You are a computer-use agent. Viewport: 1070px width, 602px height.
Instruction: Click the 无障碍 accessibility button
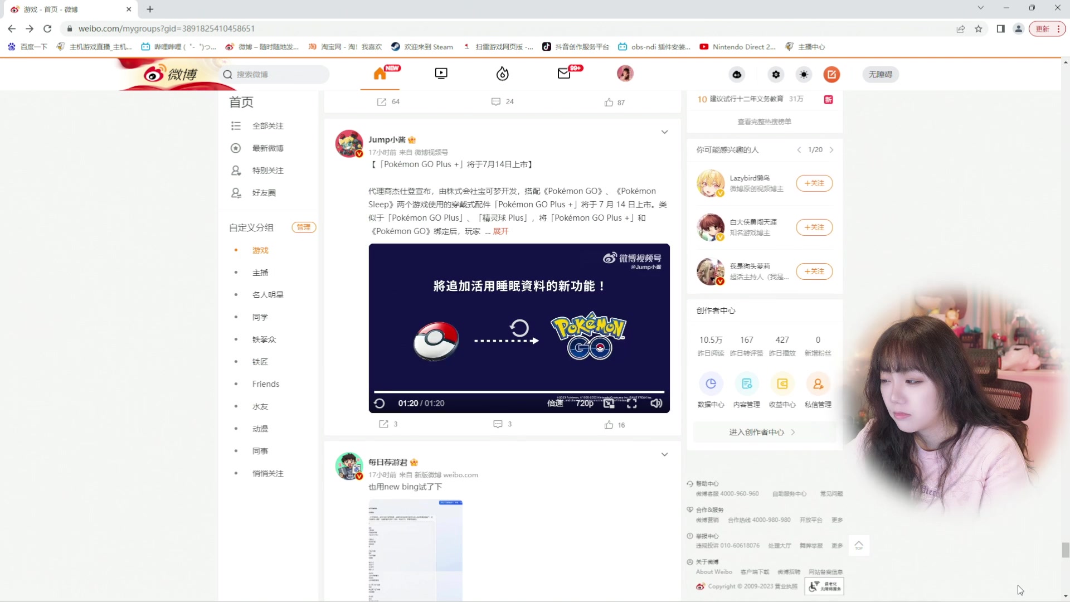pyautogui.click(x=881, y=74)
